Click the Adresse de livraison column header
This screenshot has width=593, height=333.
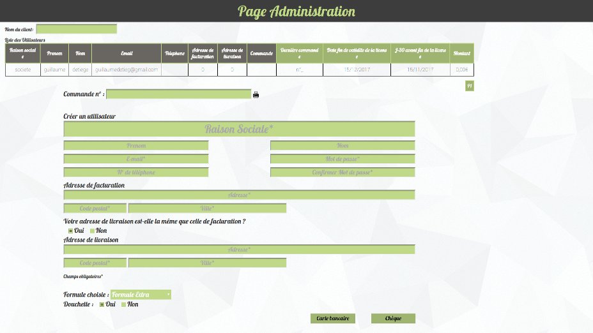232,53
